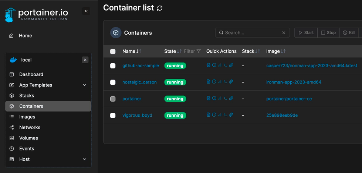Select the github-ac-sample checkbox
Viewport: 362px width, 173px height.
pyautogui.click(x=113, y=66)
